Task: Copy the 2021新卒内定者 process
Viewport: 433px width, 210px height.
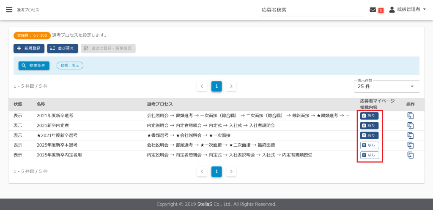Action: point(410,126)
